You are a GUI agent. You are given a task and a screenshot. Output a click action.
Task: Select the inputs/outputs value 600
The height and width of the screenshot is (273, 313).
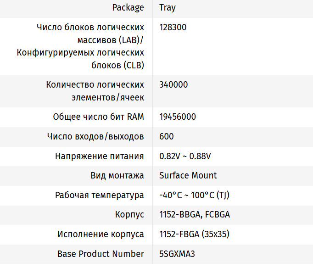click(x=167, y=137)
